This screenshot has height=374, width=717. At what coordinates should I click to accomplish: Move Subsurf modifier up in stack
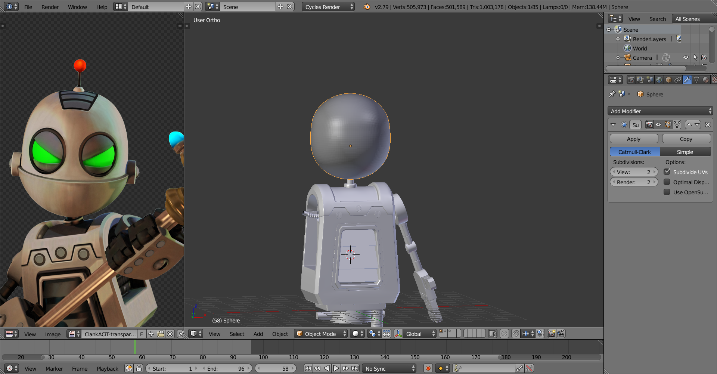tap(689, 125)
